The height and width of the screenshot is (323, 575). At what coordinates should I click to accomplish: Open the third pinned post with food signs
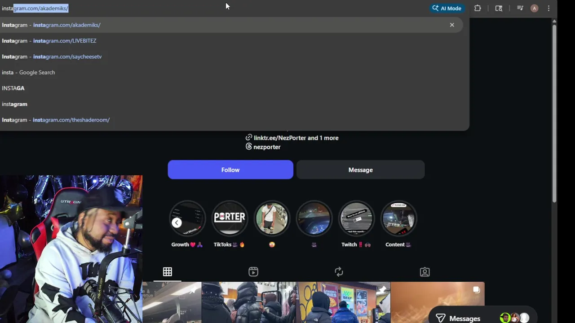343,302
